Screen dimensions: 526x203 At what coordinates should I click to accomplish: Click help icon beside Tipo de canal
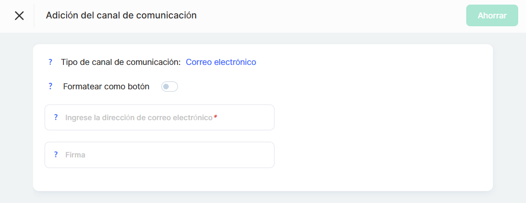point(50,62)
